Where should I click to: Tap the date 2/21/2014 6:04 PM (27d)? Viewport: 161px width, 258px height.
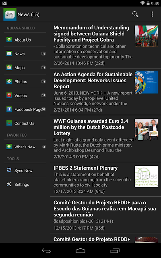click(x=78, y=110)
